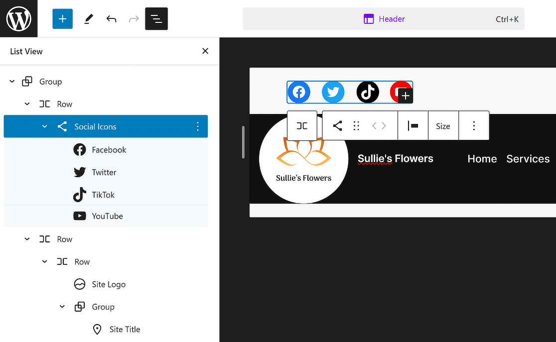The image size is (556, 342).
Task: Change justification in block toolbar
Action: (x=413, y=126)
